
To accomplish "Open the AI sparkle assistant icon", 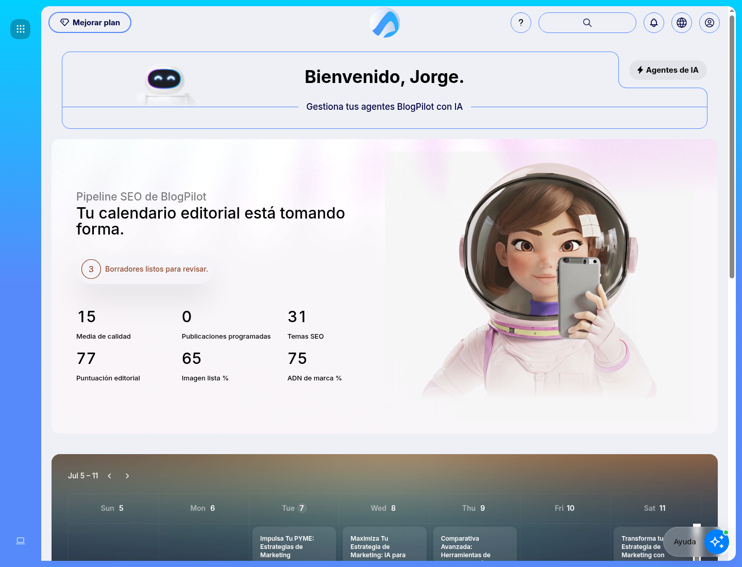I will click(x=717, y=542).
